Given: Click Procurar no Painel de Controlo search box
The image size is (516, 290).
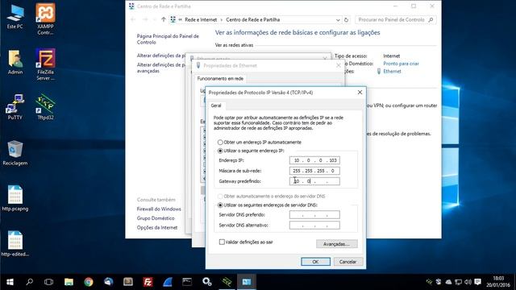Looking at the screenshot, I should click(x=396, y=19).
